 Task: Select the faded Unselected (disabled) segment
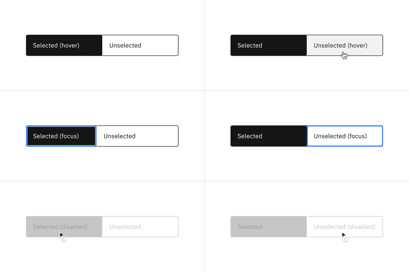click(344, 227)
